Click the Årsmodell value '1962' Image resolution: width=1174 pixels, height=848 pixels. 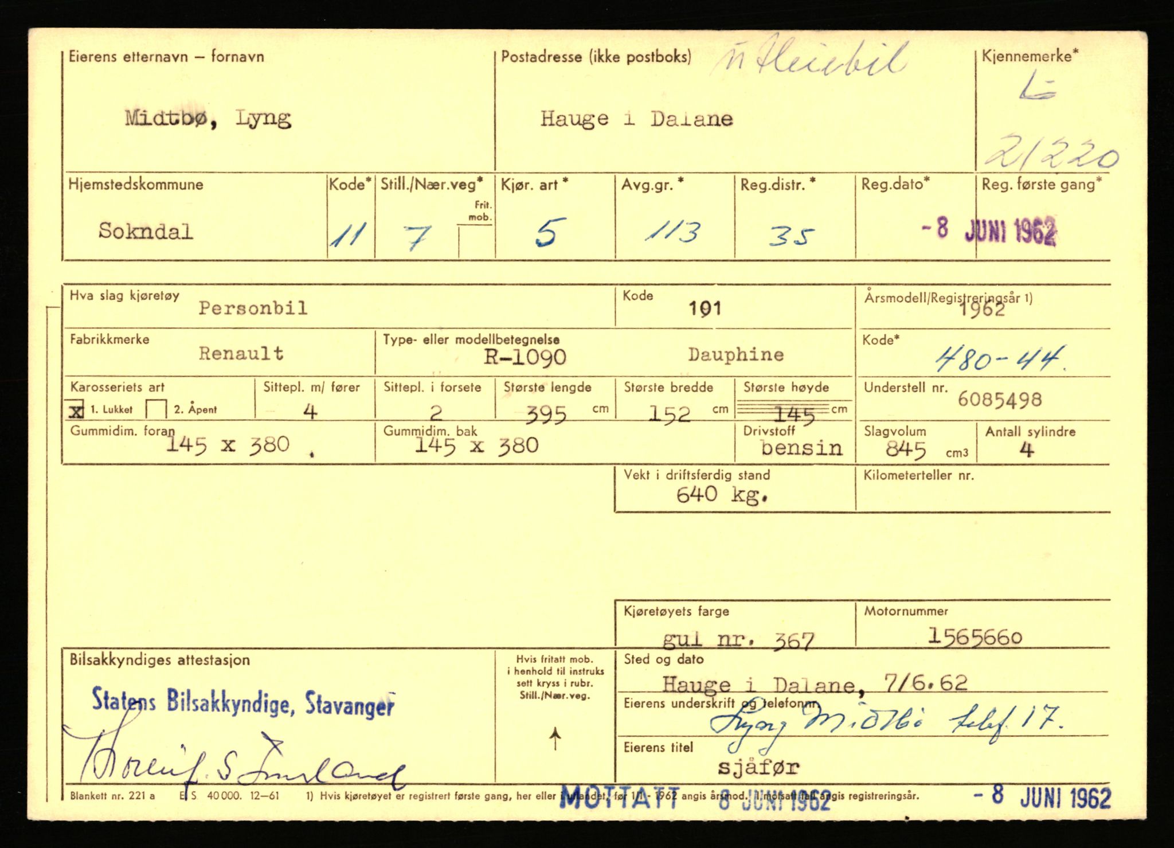(x=983, y=310)
